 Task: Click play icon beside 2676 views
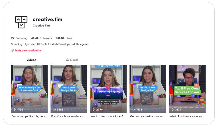coord(94,110)
